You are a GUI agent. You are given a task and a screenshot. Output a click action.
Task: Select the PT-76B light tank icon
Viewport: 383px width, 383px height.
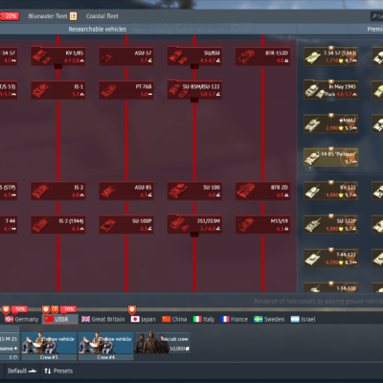(126, 90)
